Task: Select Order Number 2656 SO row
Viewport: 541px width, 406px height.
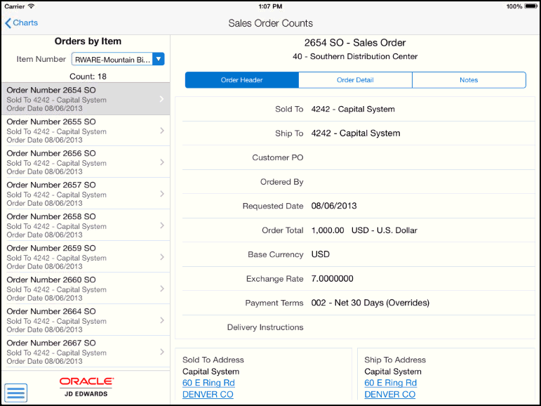Action: [x=86, y=162]
